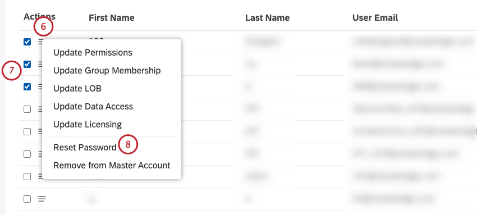Open actions menu icon in fourth row
This screenshot has height=215, width=477.
pos(40,109)
